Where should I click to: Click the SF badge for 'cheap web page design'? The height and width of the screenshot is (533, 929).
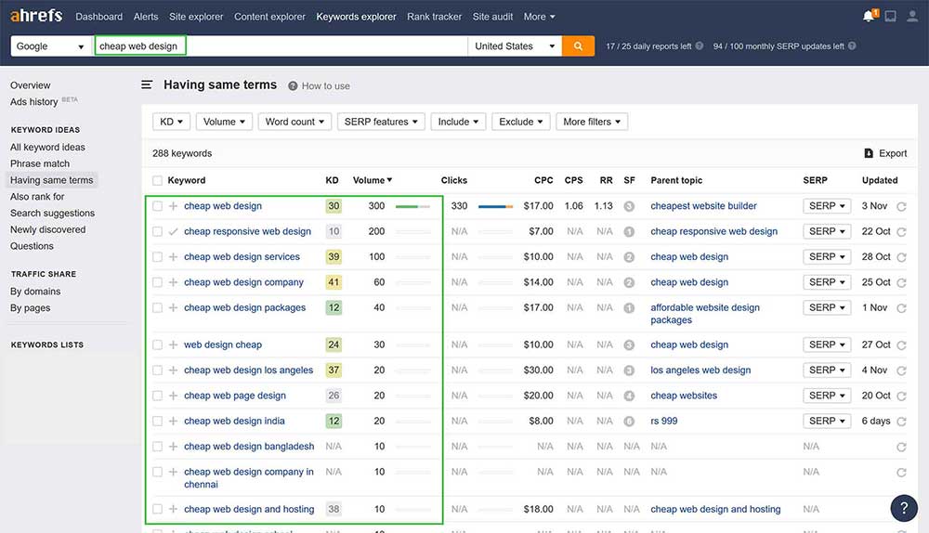[629, 396]
